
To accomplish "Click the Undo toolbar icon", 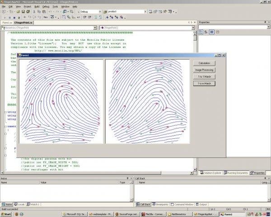I will [50, 12].
